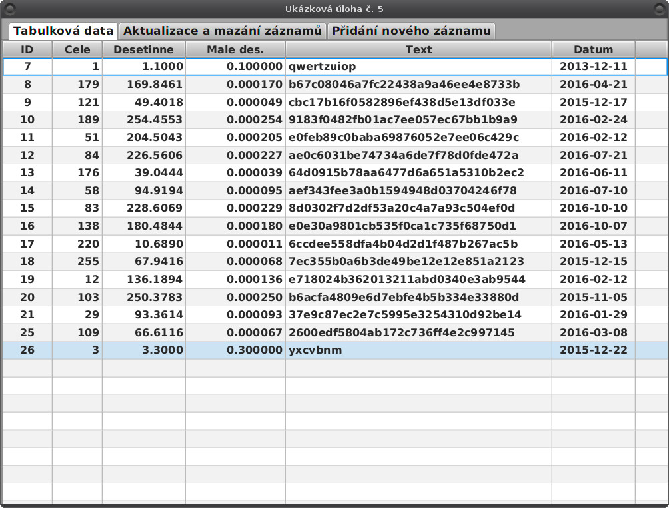
Task: Click the Male des. value 0.100000
Action: pos(235,67)
